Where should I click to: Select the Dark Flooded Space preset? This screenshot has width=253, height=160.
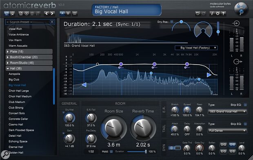[x=21, y=130]
